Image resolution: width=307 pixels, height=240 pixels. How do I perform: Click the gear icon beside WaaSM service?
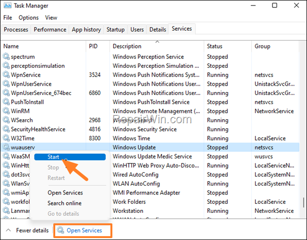pyautogui.click(x=6, y=156)
